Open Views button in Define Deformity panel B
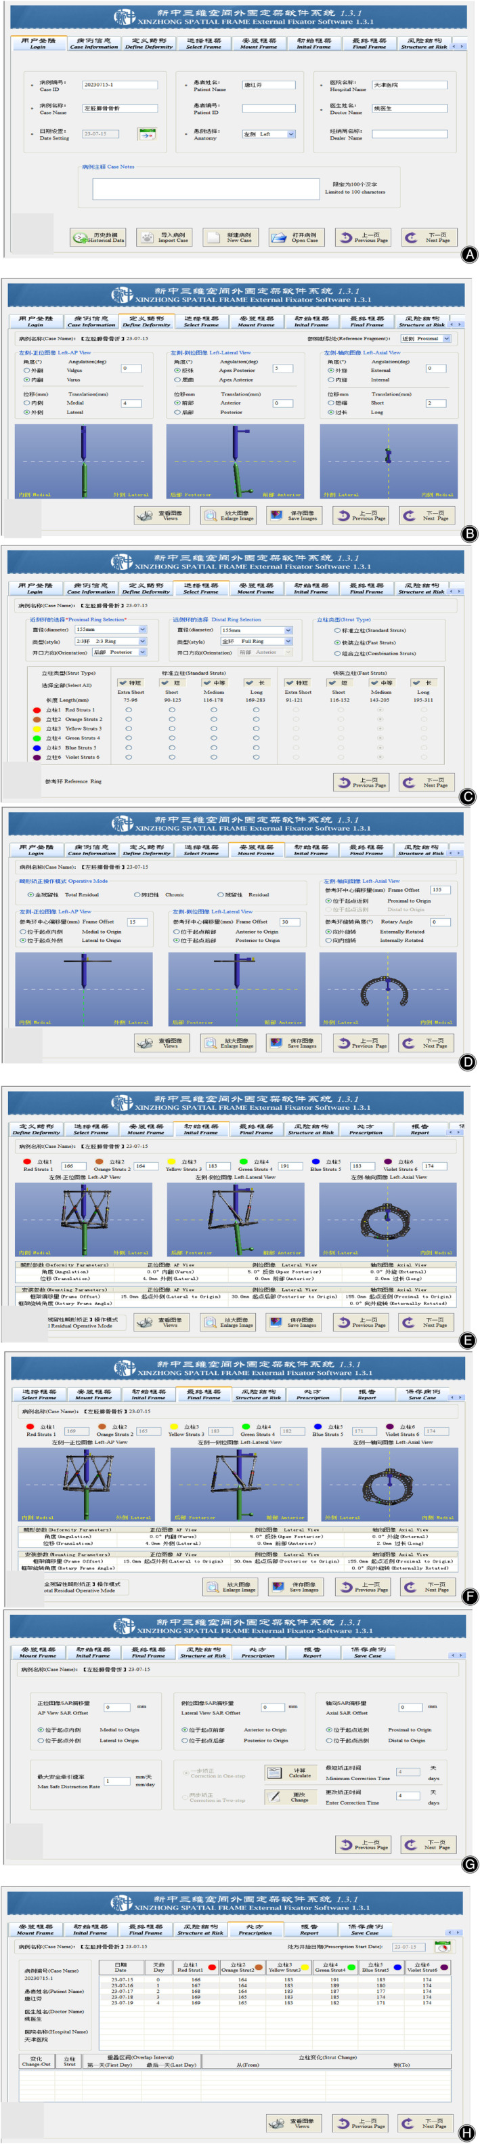The width and height of the screenshot is (480, 2144). 161,516
